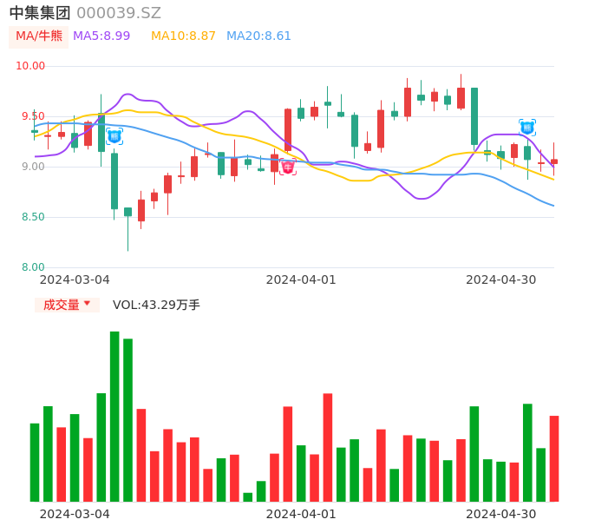Click the 2024-04-30 date under price chart

click(x=501, y=279)
